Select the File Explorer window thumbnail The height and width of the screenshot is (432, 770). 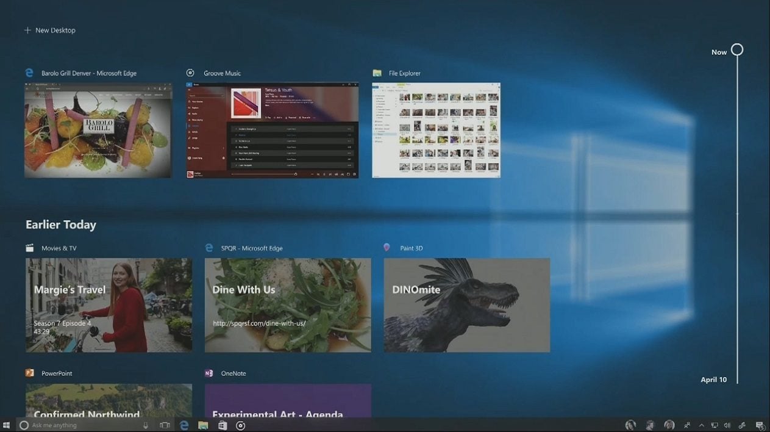(436, 130)
